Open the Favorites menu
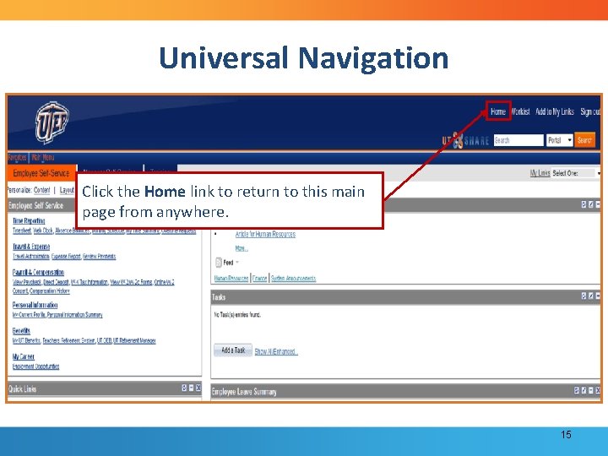The height and width of the screenshot is (456, 608). [18, 157]
